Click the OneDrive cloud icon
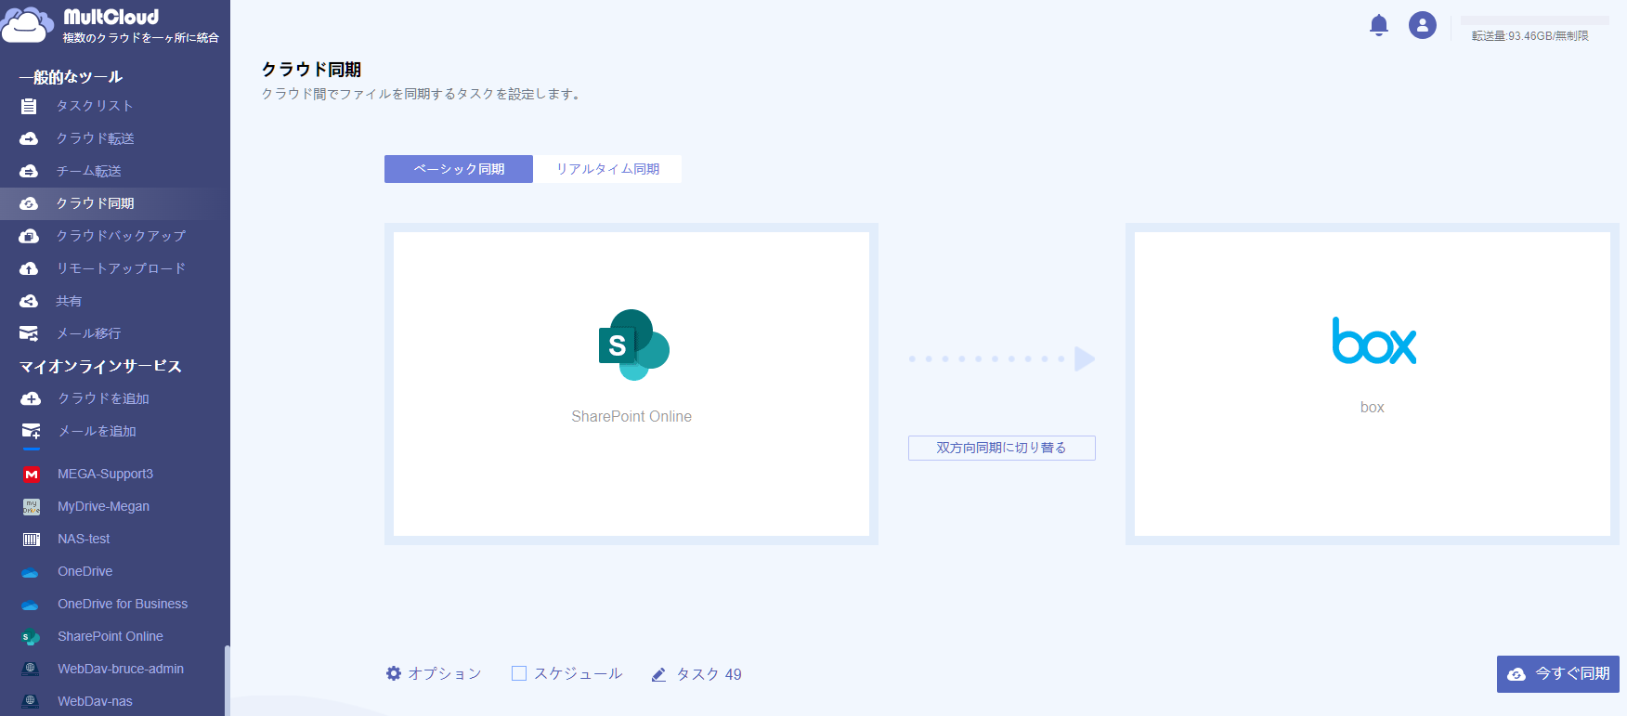The height and width of the screenshot is (716, 1627). click(x=31, y=572)
